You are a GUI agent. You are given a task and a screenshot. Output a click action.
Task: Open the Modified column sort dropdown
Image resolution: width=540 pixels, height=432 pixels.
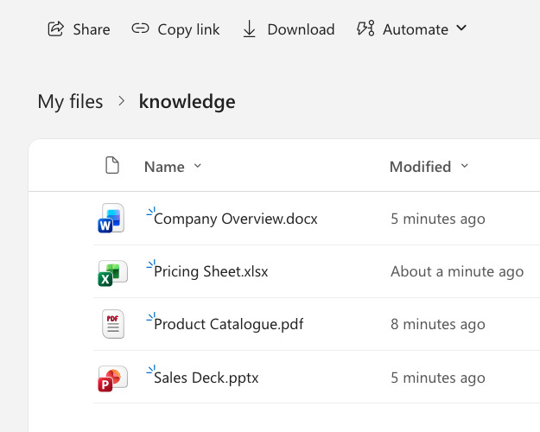pyautogui.click(x=465, y=166)
